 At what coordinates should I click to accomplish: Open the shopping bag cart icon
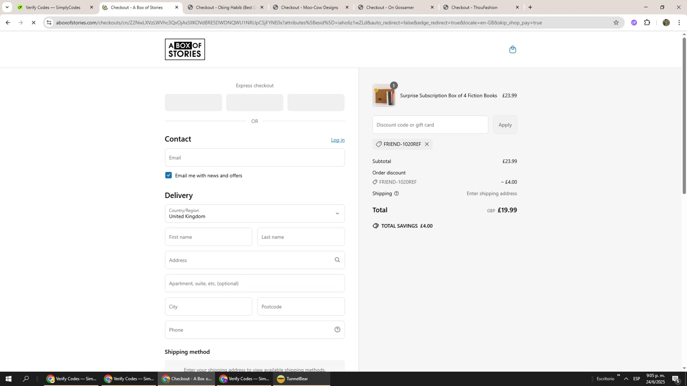(x=513, y=49)
